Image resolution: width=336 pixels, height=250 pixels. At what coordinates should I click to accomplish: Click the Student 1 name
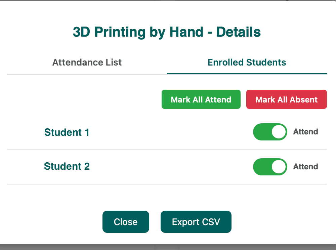(x=67, y=132)
